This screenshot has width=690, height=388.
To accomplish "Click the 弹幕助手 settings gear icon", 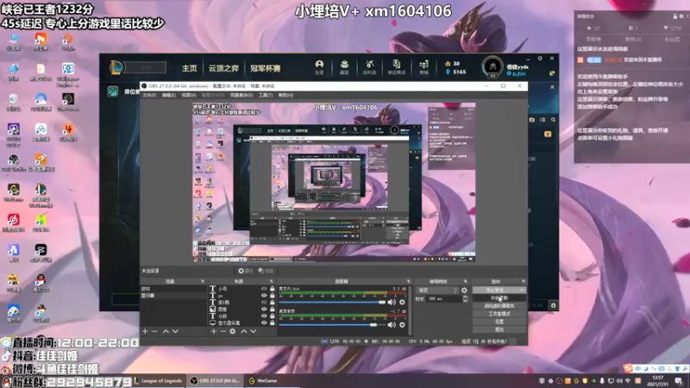I will coord(681,16).
